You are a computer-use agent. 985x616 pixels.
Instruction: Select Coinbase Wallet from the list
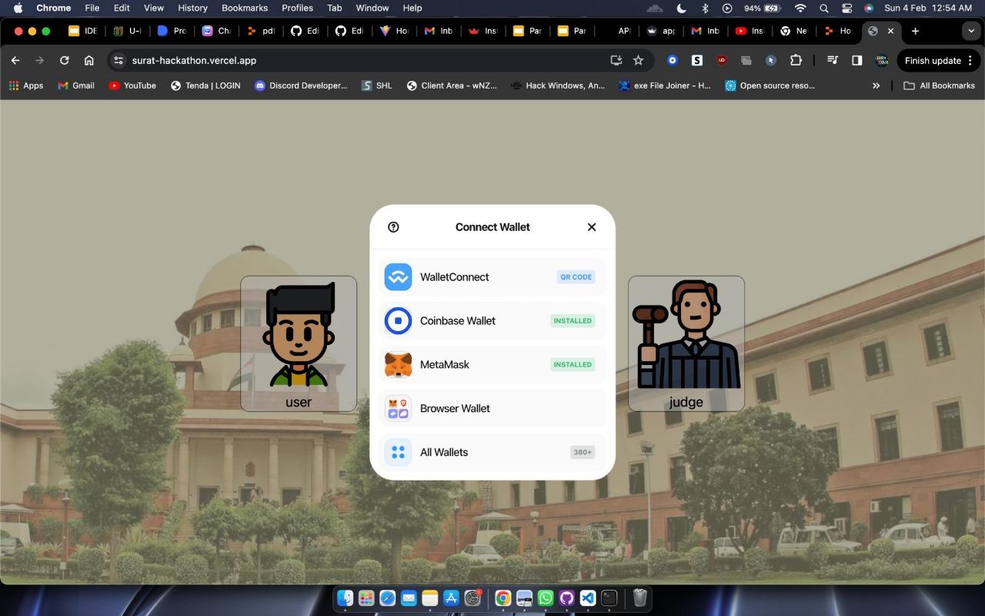(492, 321)
